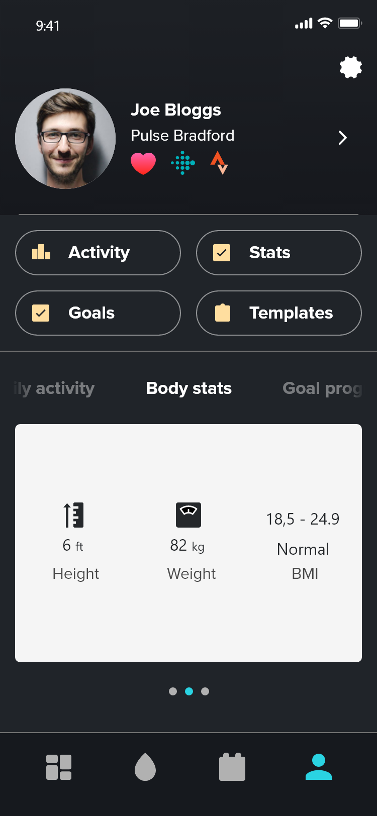377x816 pixels.
Task: Switch to the Goal progress tab
Action: (x=322, y=388)
